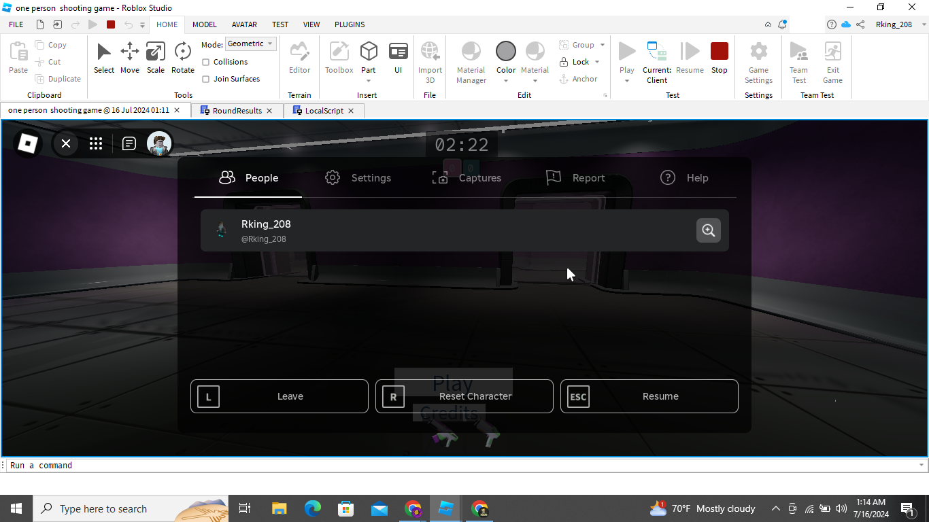Open the Toolbox panel
929x522 pixels.
pos(339,58)
